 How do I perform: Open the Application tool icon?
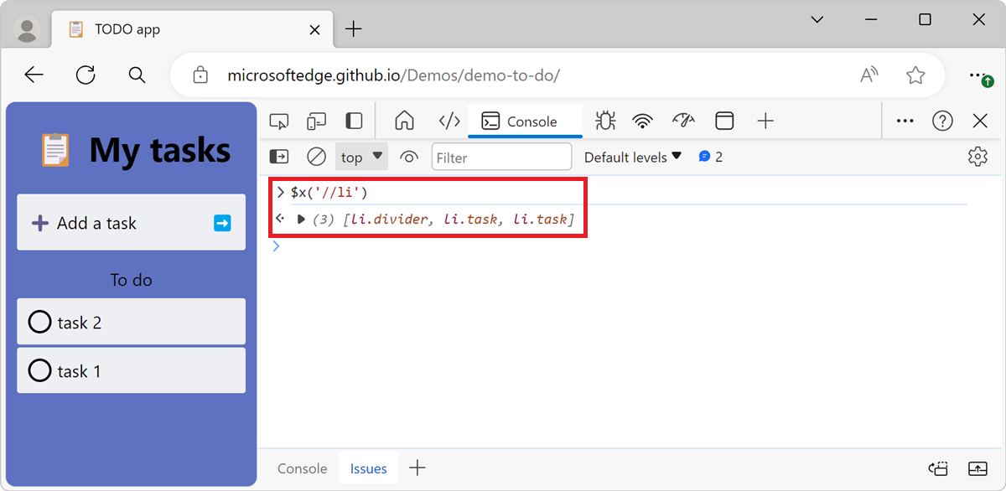[724, 121]
